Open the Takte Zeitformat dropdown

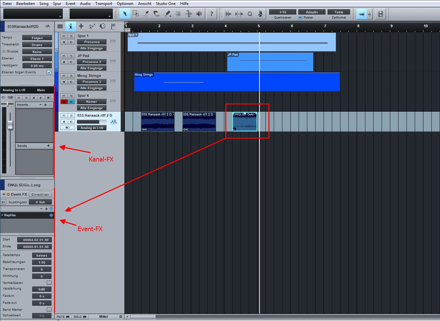click(x=339, y=12)
